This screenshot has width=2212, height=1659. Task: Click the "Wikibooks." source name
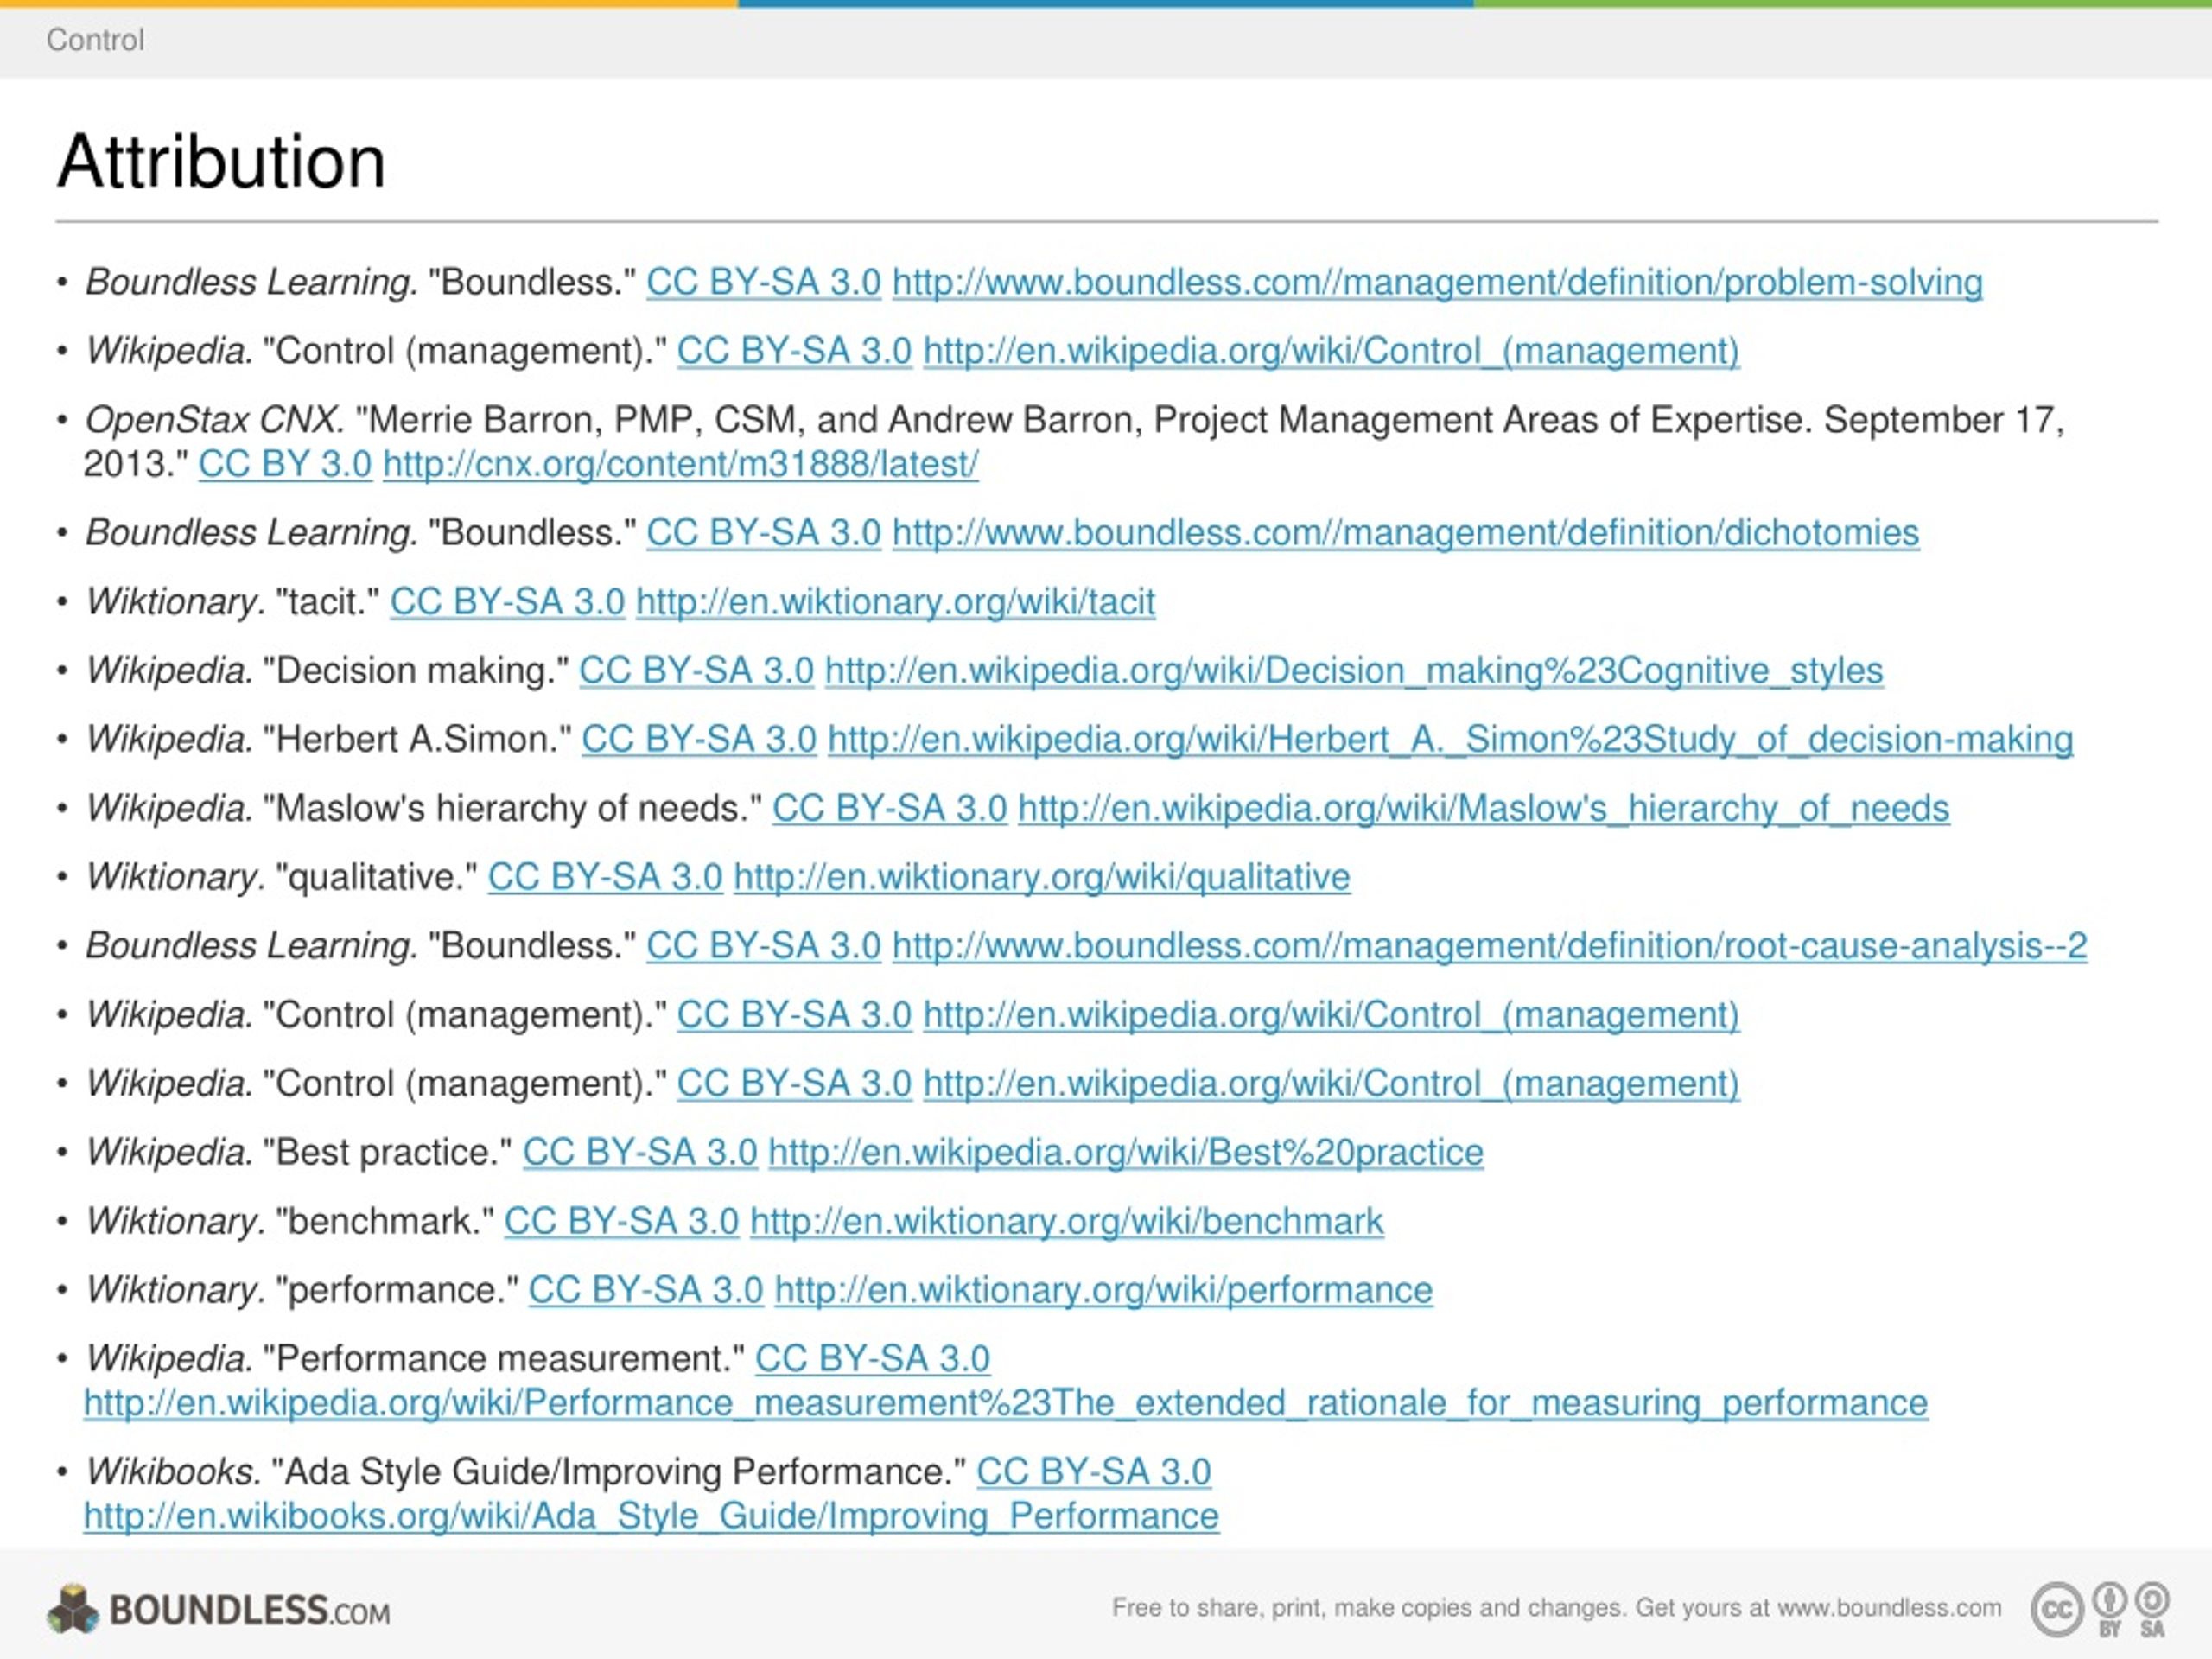pos(173,1472)
